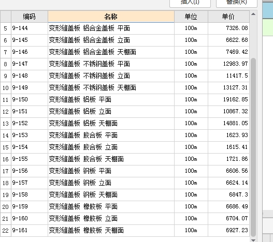Click 变形缝盖板 胶合板 立面 name cell
273x242 pixels.
111,147
